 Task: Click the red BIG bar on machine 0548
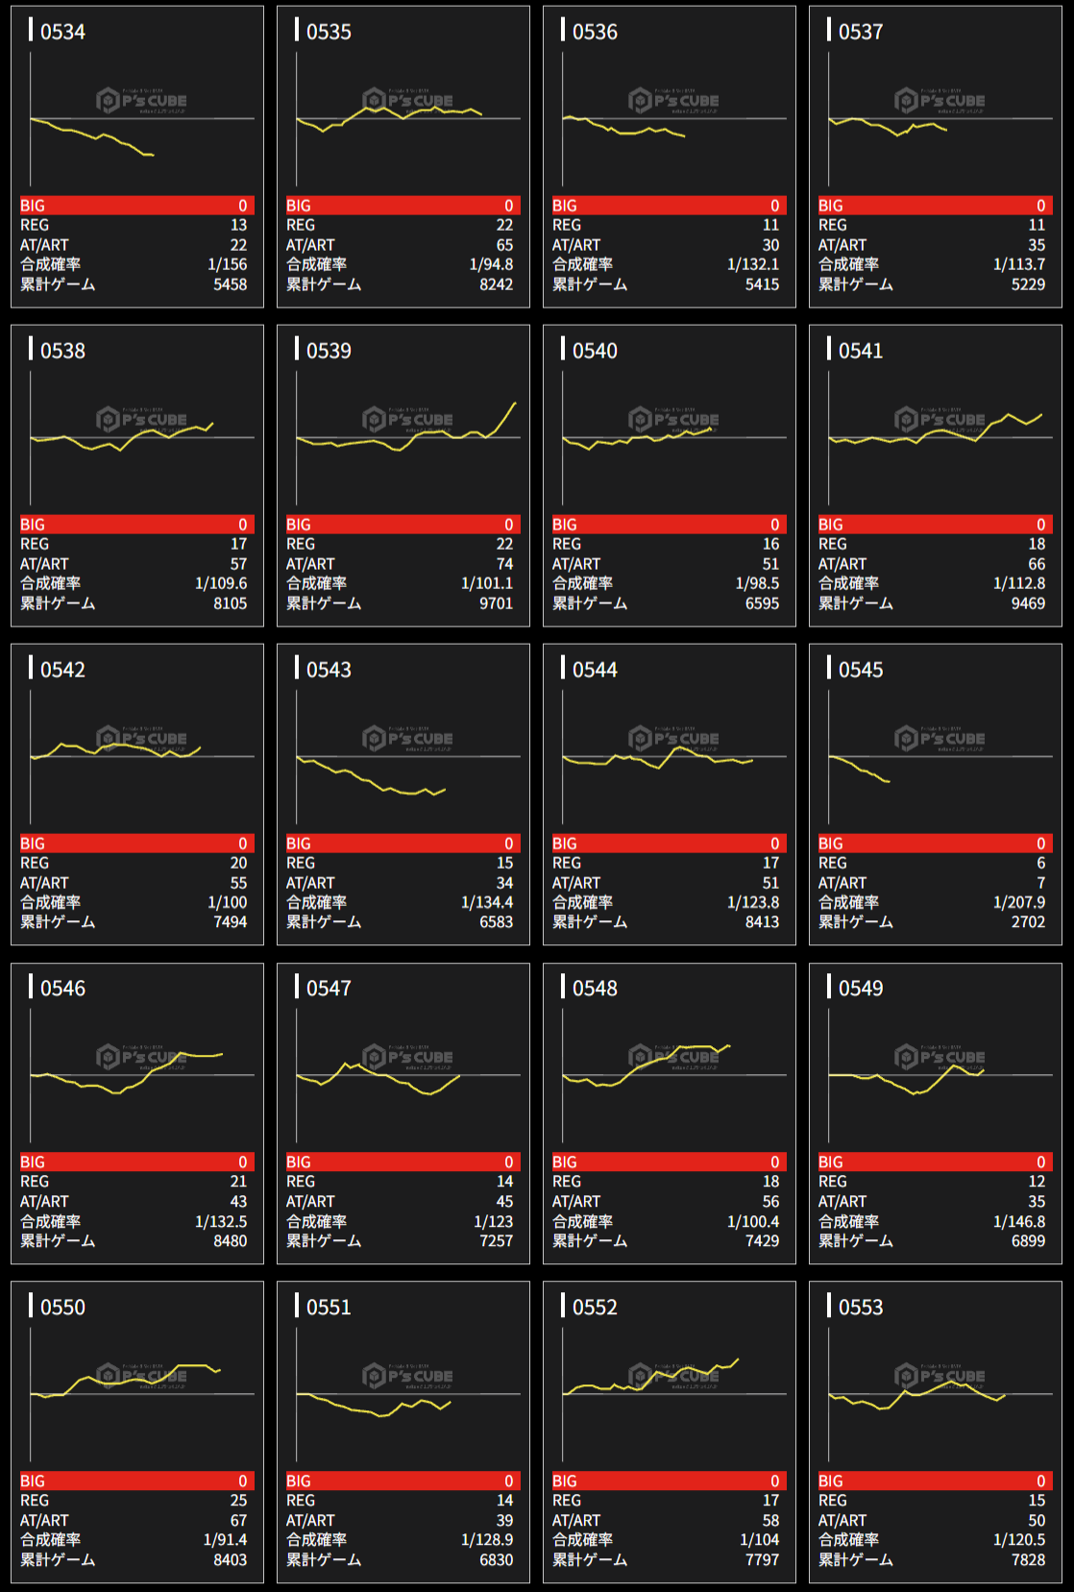(x=669, y=1162)
